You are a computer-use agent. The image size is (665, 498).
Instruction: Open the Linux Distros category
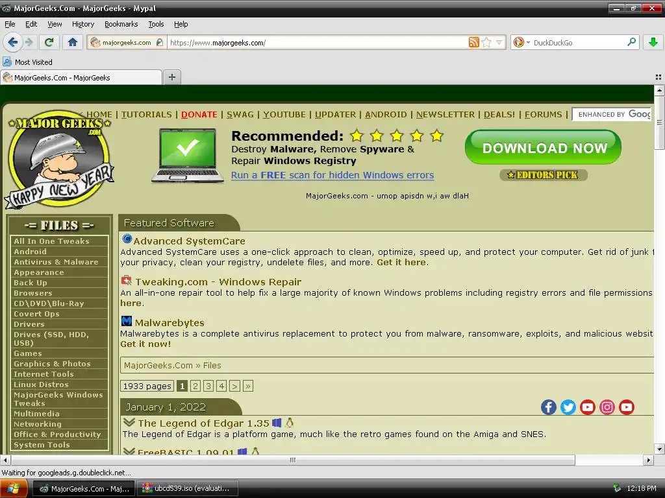[41, 385]
